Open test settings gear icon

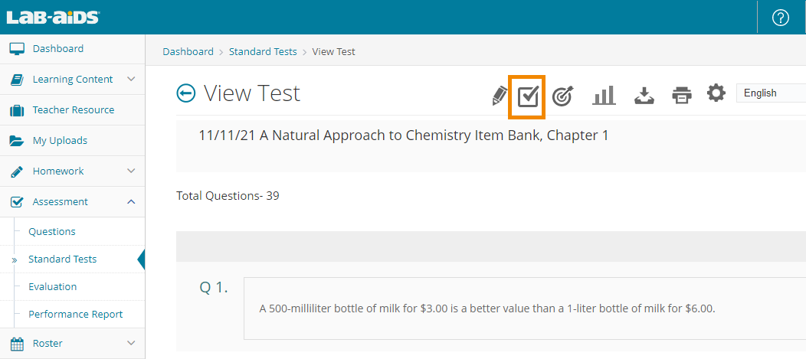[716, 94]
